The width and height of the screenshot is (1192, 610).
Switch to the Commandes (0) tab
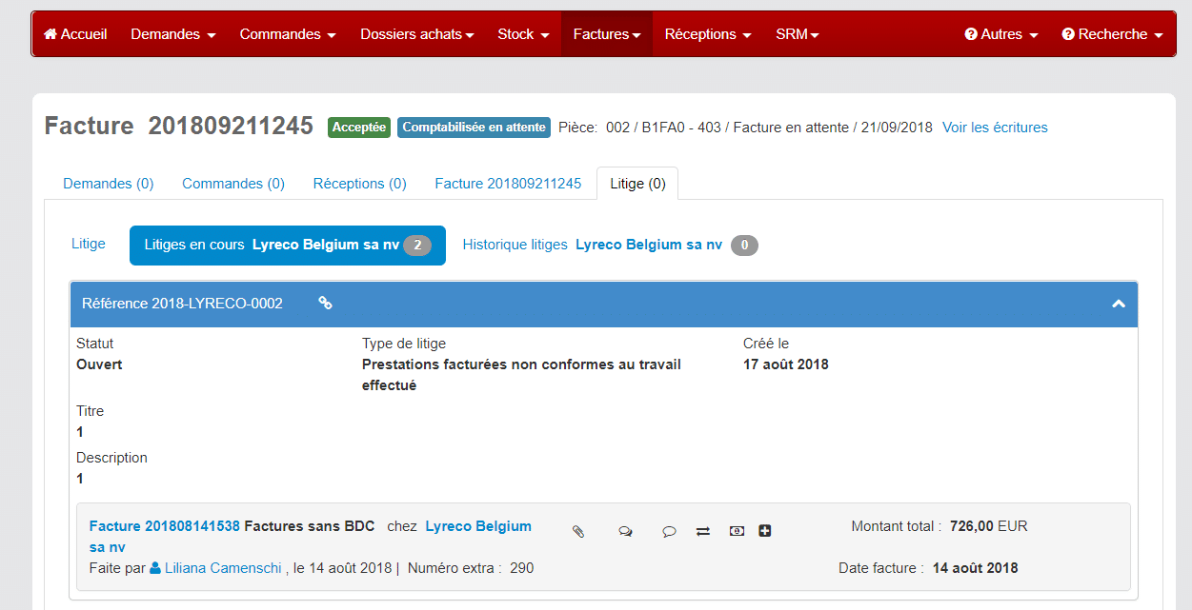(x=233, y=184)
